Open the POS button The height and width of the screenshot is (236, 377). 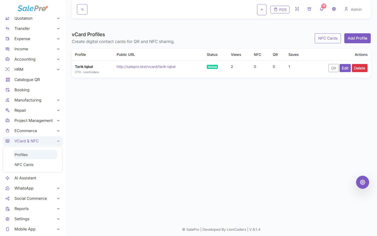coord(280,10)
